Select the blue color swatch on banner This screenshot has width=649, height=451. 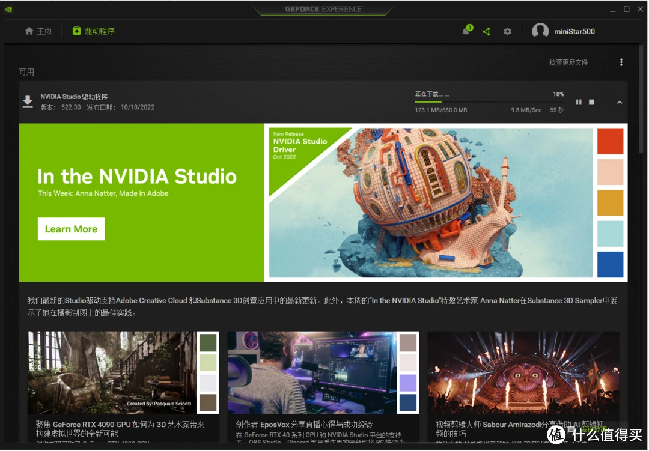(x=610, y=264)
